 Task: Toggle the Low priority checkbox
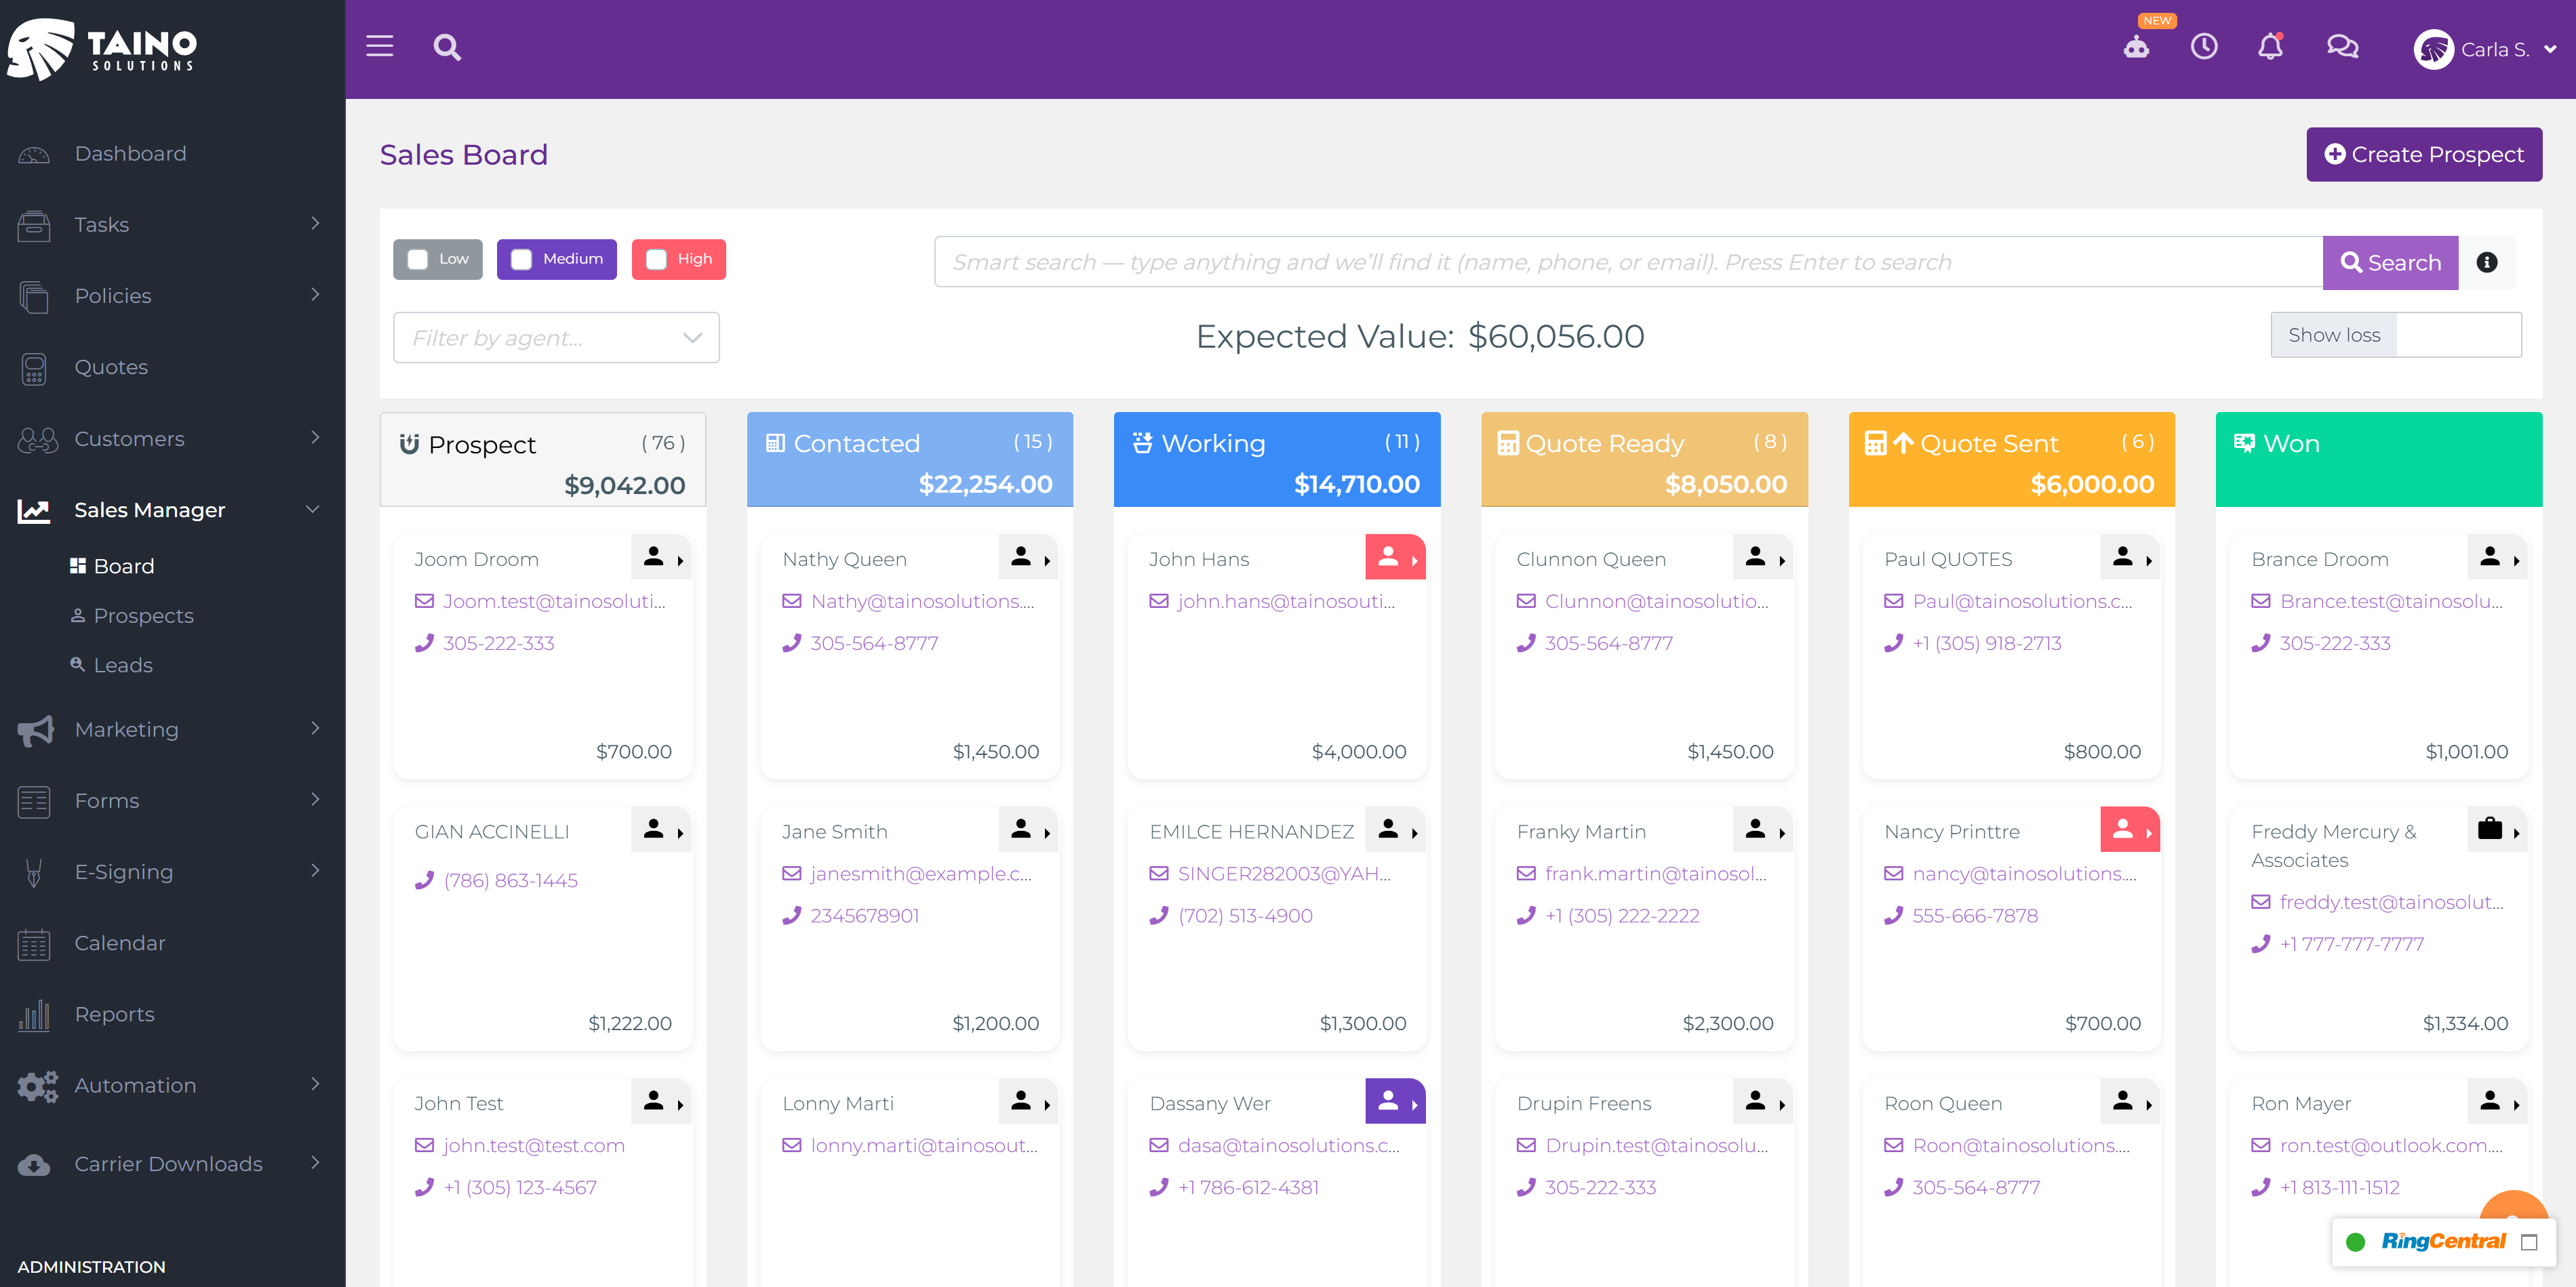[x=418, y=260]
